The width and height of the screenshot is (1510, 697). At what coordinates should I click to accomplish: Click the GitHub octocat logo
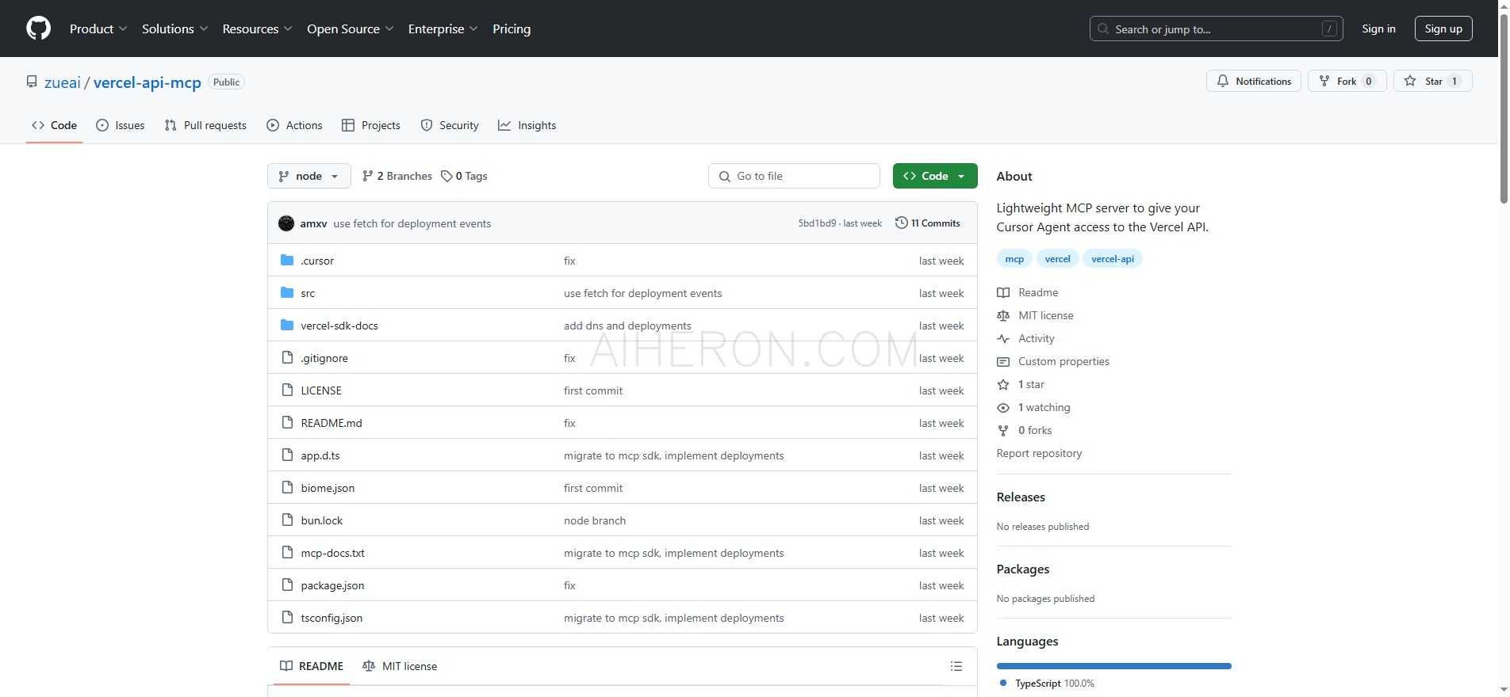[x=38, y=29]
